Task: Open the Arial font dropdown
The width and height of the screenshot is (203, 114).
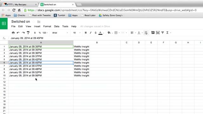Action: (60, 33)
